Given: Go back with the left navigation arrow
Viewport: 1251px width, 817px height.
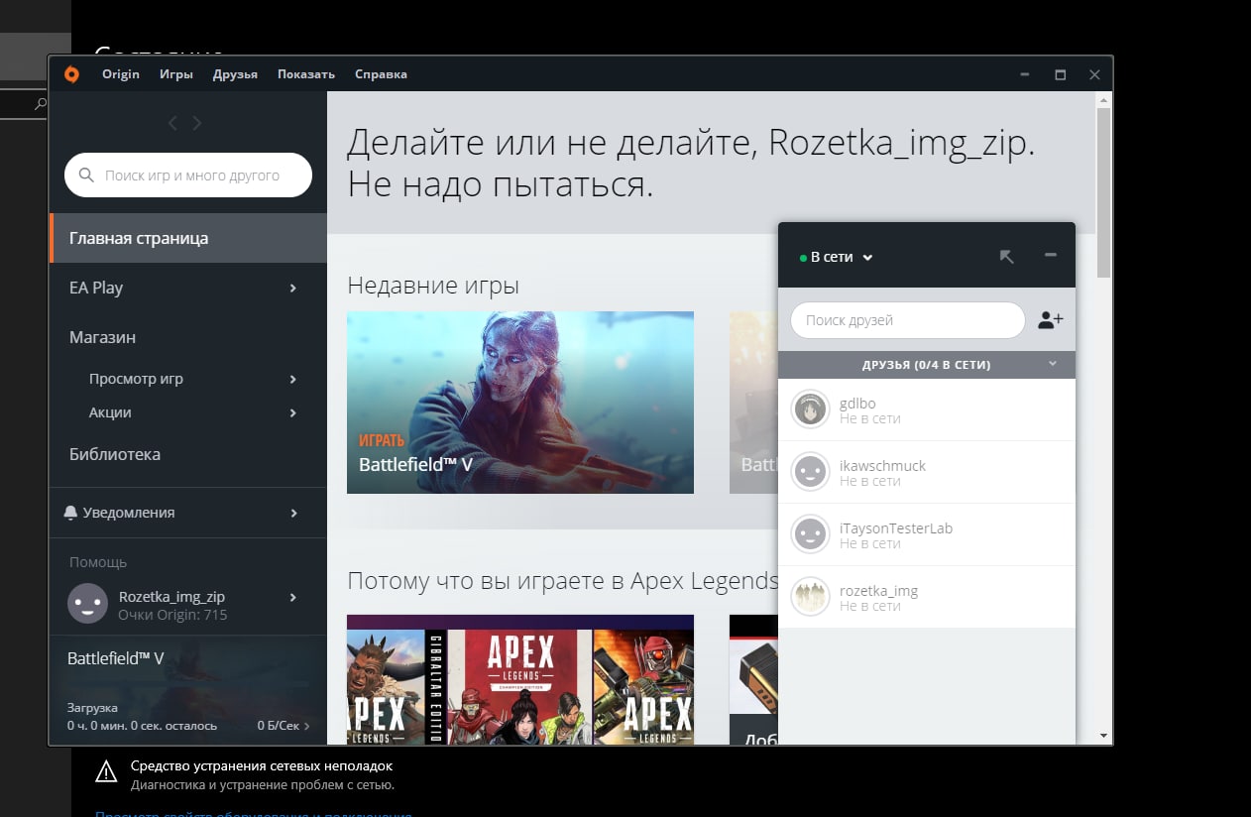Looking at the screenshot, I should [172, 123].
